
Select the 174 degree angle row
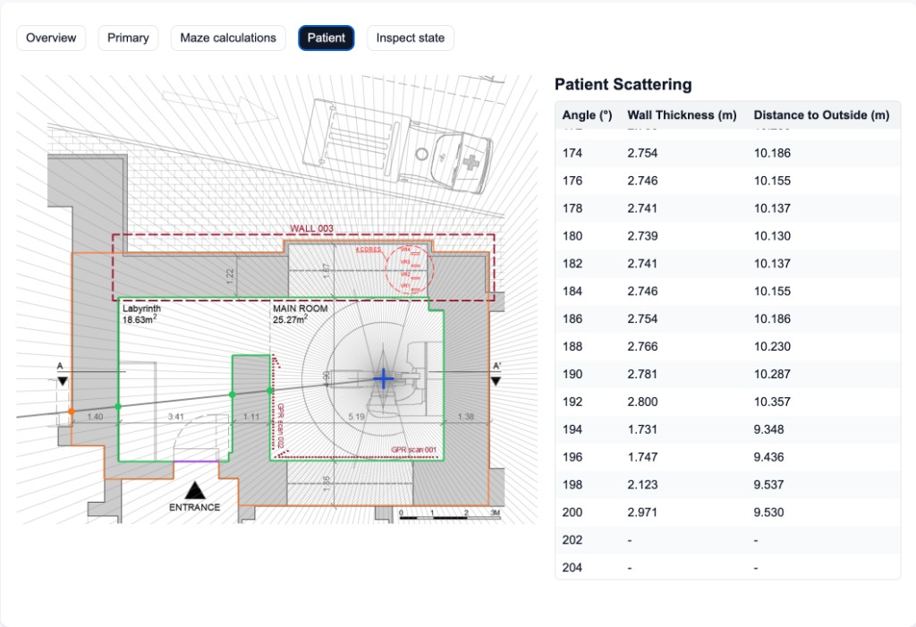click(x=728, y=153)
